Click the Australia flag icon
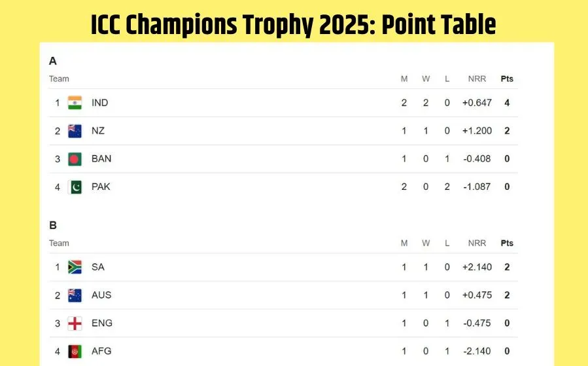The image size is (588, 366). [75, 295]
